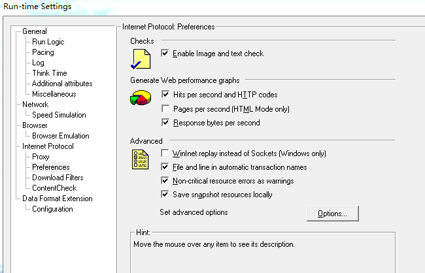Open the Pacing settings node
This screenshot has width=425, height=273.
click(43, 52)
